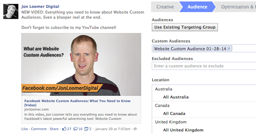Open the video preview image thumbnail
The height and width of the screenshot is (134, 256).
(x=81, y=64)
